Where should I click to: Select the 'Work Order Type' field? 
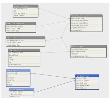tap(21, 31)
